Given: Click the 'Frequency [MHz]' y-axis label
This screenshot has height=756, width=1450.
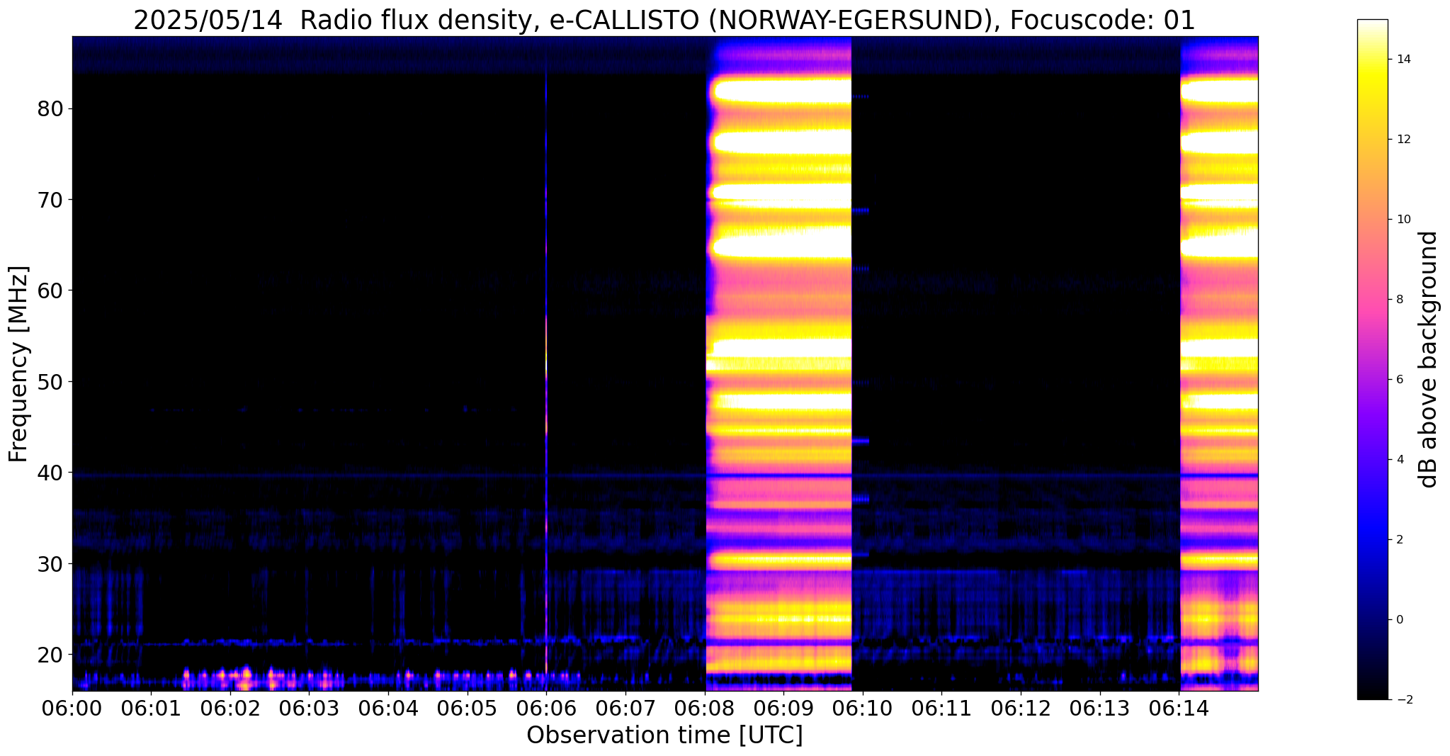Looking at the screenshot, I should pos(18,364).
